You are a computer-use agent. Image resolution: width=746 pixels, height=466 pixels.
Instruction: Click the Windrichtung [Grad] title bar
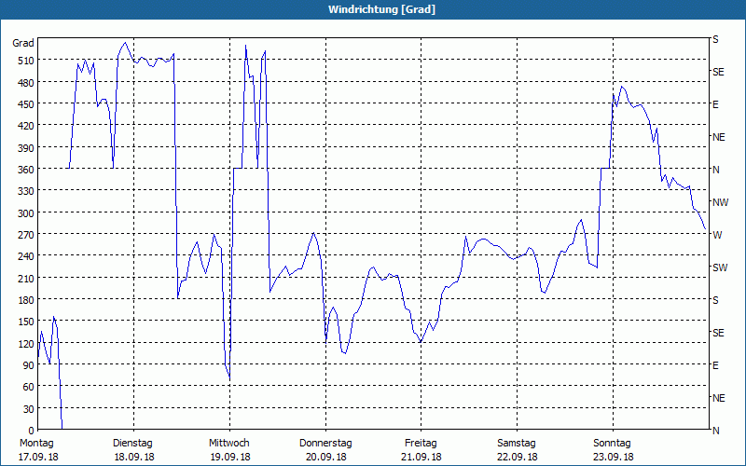[x=373, y=9]
